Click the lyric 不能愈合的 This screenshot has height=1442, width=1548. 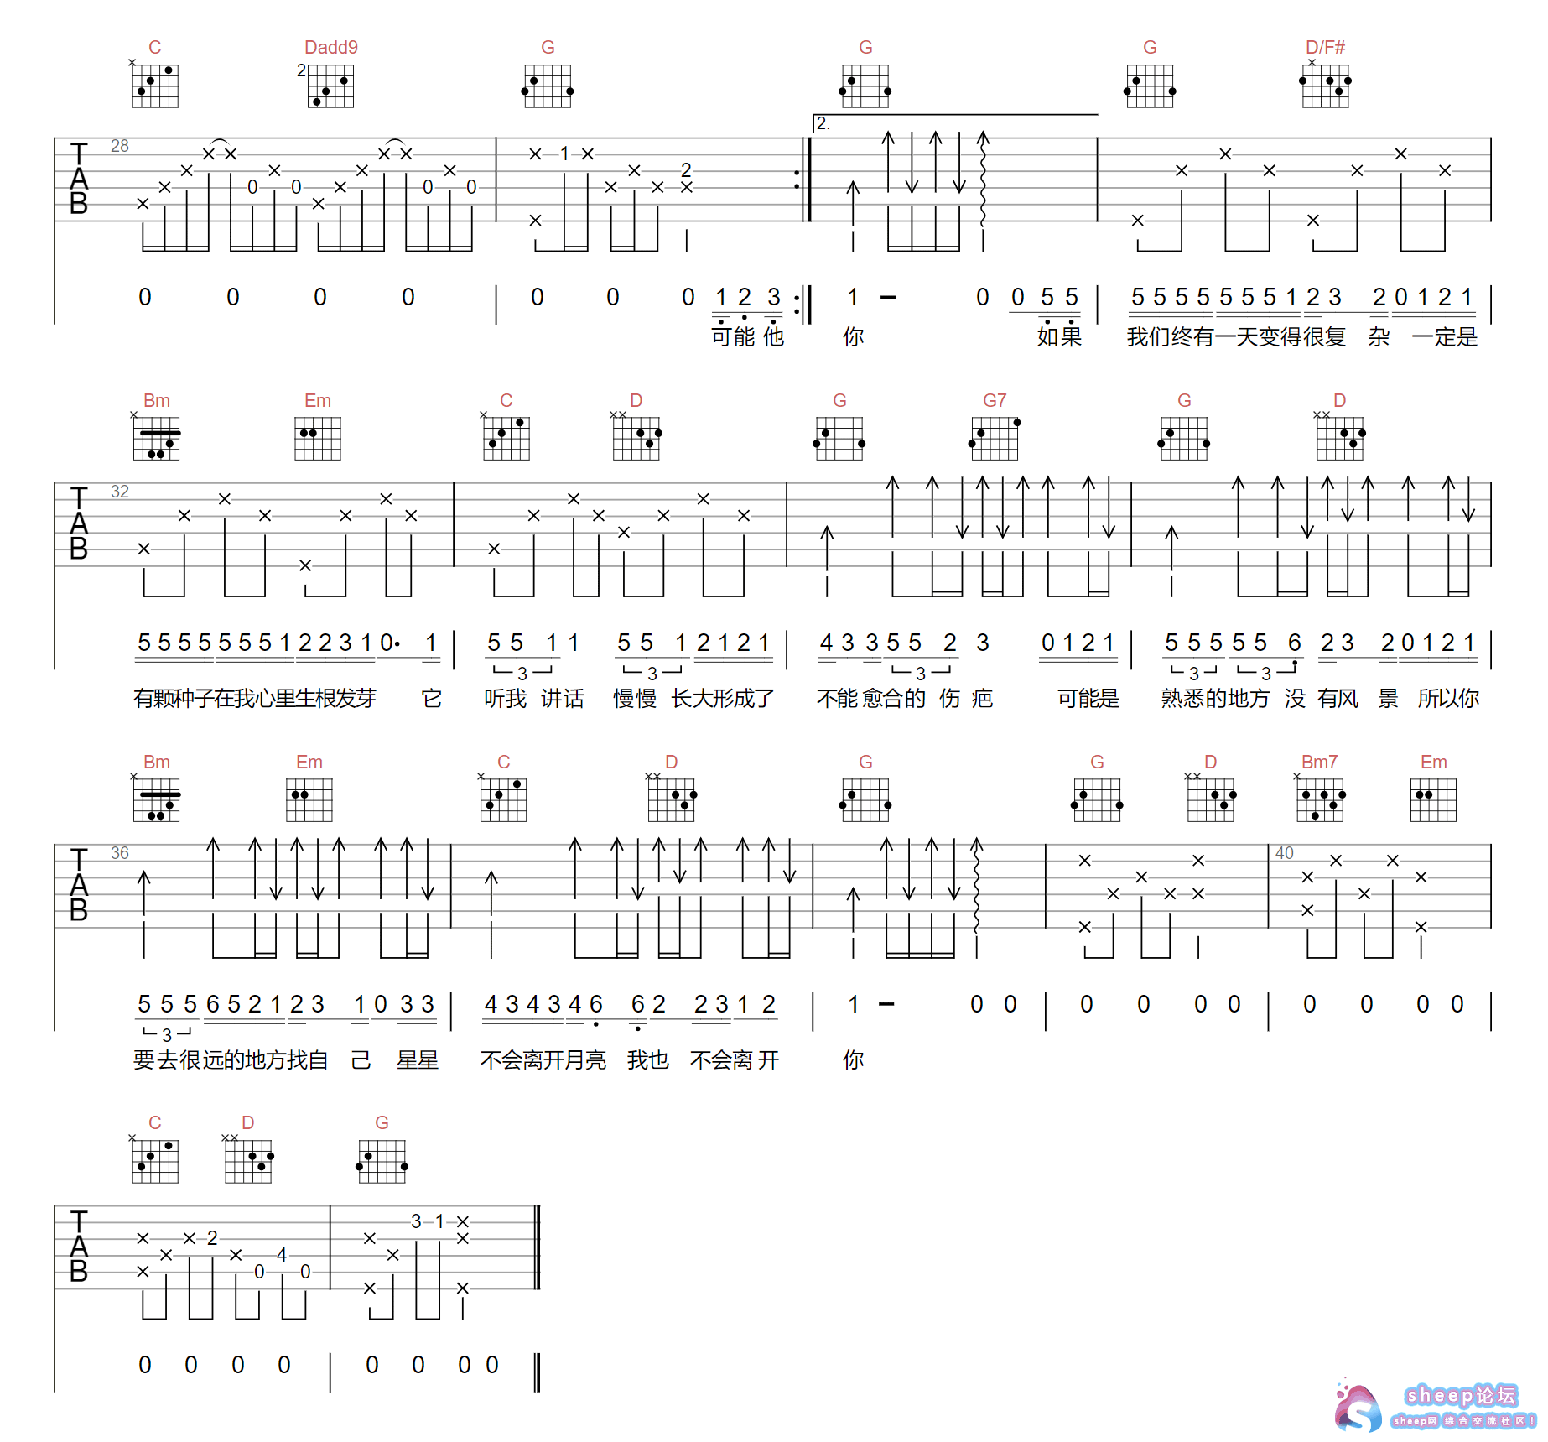[x=871, y=699]
